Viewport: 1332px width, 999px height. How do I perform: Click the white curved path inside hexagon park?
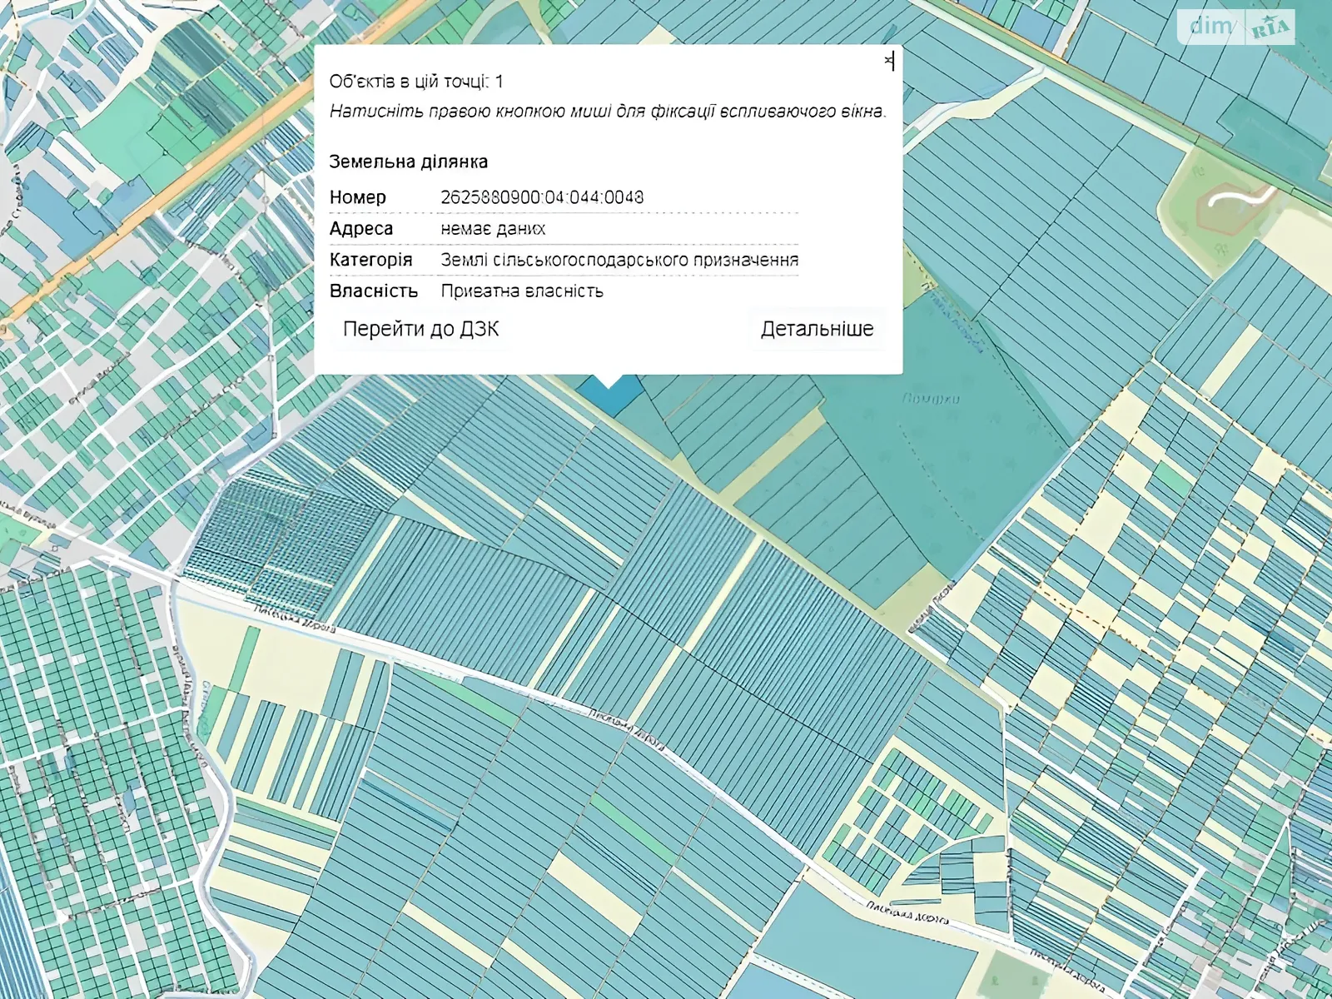pos(1240,196)
